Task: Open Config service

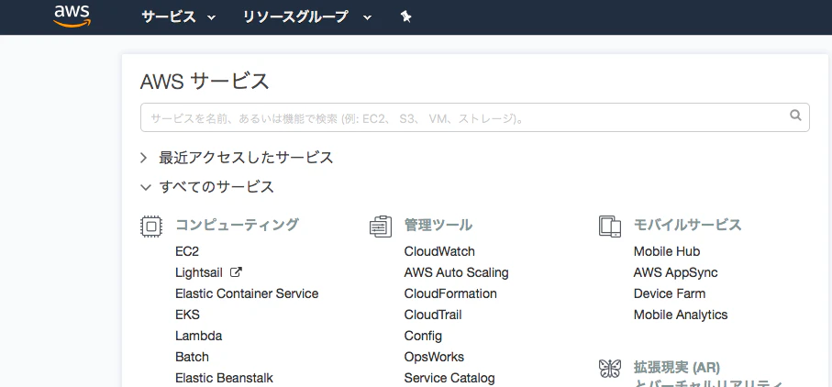Action: tap(423, 337)
